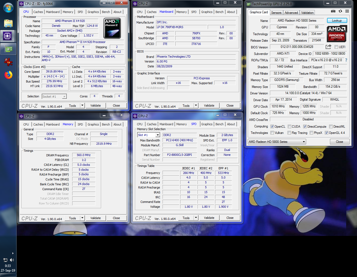The image size is (357, 277).
Task: Click the red cat 64 taskbar icon
Action: coord(8,62)
